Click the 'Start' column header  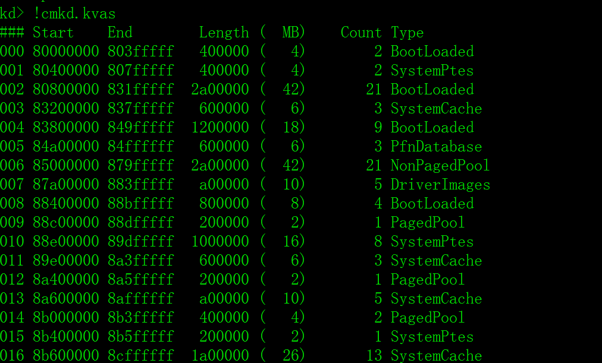53,33
